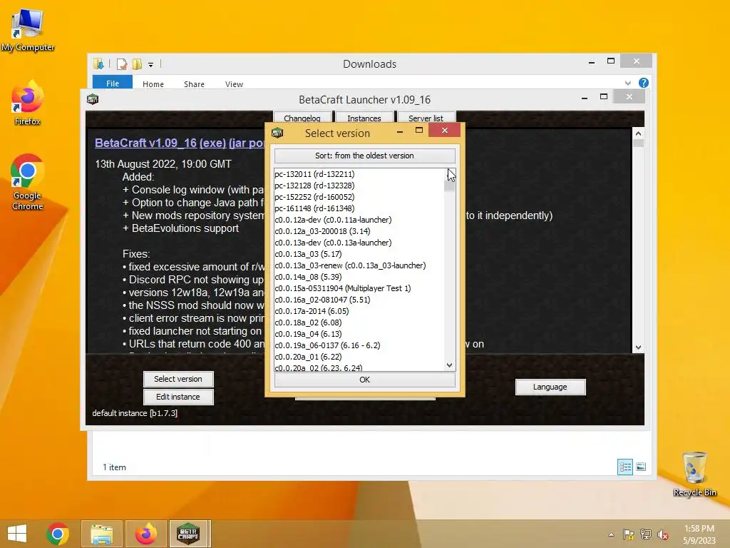The image size is (730, 548).
Task: Click BetaCraft icon in the taskbar
Action: pos(188,534)
